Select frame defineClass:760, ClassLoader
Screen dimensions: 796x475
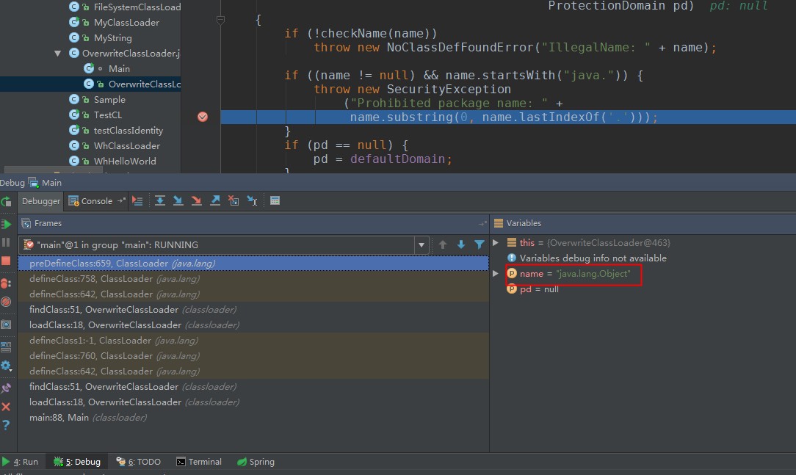(x=253, y=356)
